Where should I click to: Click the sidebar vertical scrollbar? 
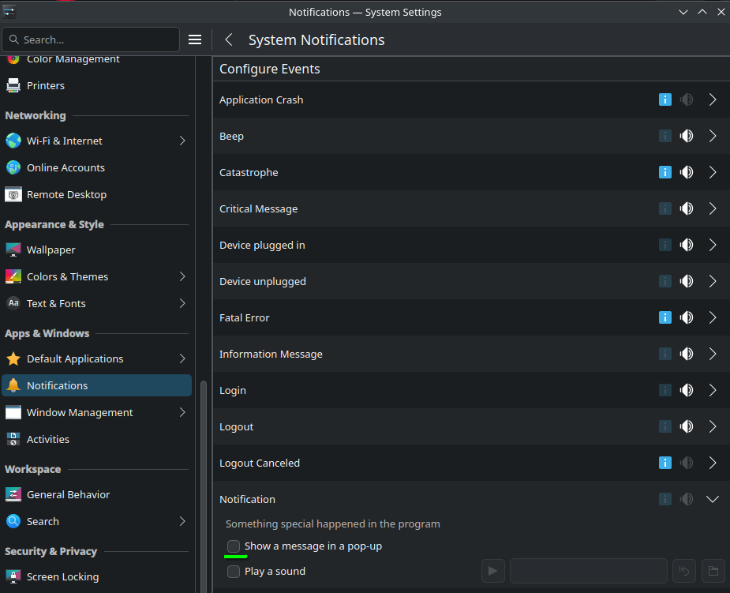pos(203,486)
